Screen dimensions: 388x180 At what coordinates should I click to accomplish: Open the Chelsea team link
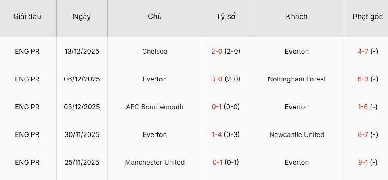point(155,51)
